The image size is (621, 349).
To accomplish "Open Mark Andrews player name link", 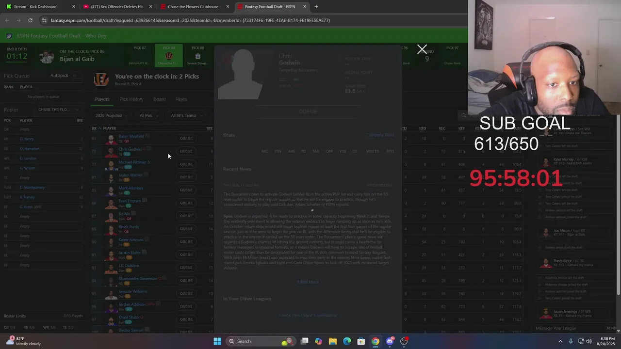I will point(131,188).
